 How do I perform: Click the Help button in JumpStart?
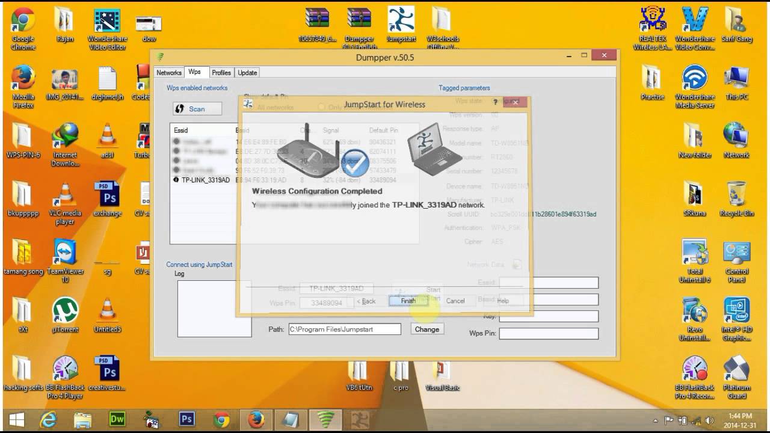(x=503, y=301)
